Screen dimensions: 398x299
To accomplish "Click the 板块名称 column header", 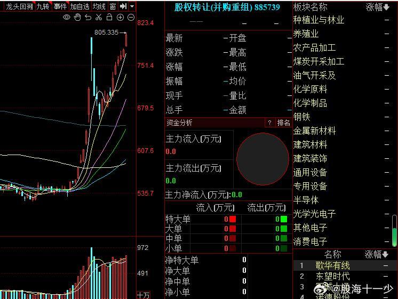I will [310, 7].
